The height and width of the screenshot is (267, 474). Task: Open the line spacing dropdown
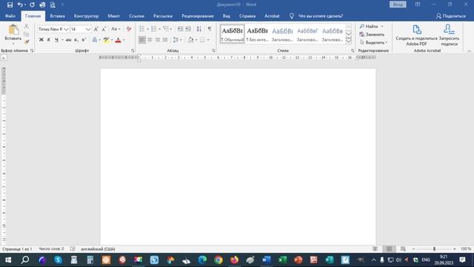pos(177,40)
